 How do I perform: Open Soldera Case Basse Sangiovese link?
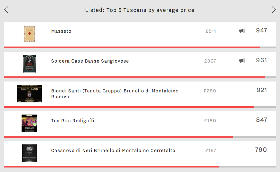(90, 61)
